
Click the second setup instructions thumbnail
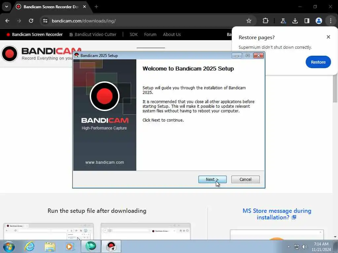click(x=146, y=232)
